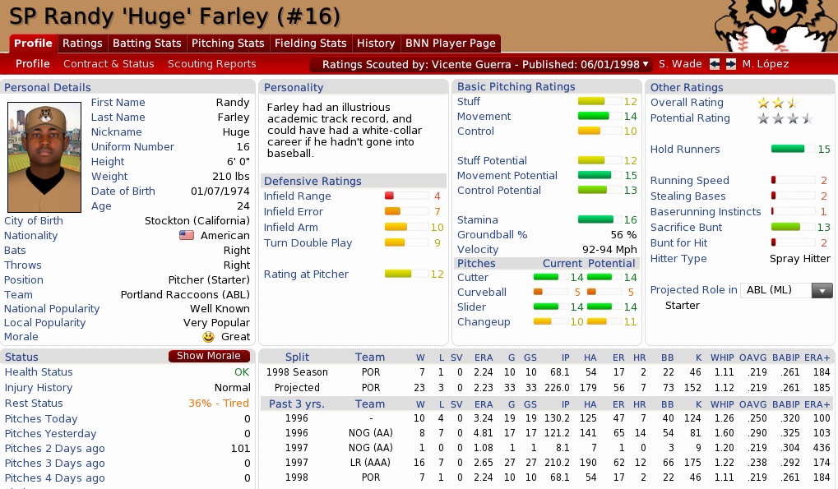Click Randy Farley's player portrait
The height and width of the screenshot is (489, 838).
[44, 158]
